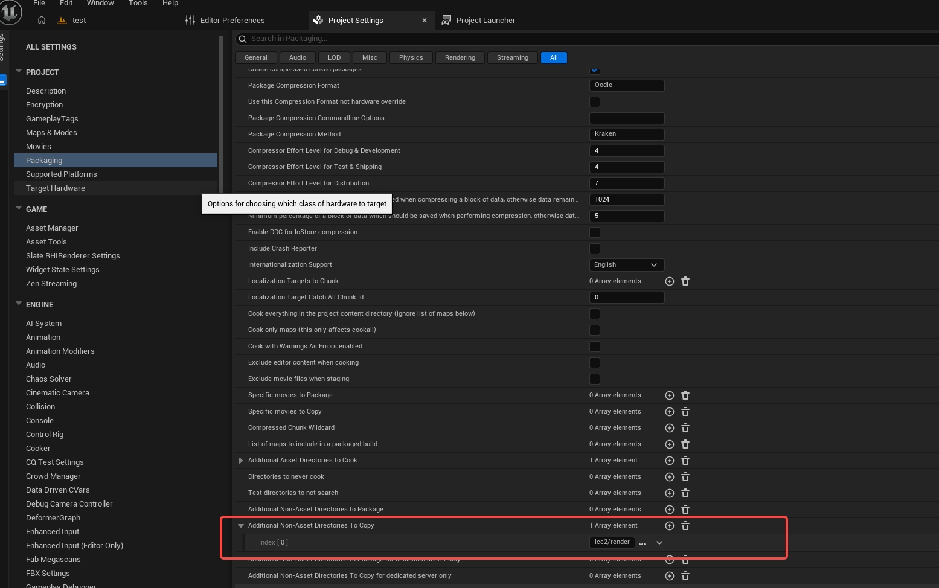Remove all Specific movies to Package elements
939x588 pixels.
tap(685, 395)
